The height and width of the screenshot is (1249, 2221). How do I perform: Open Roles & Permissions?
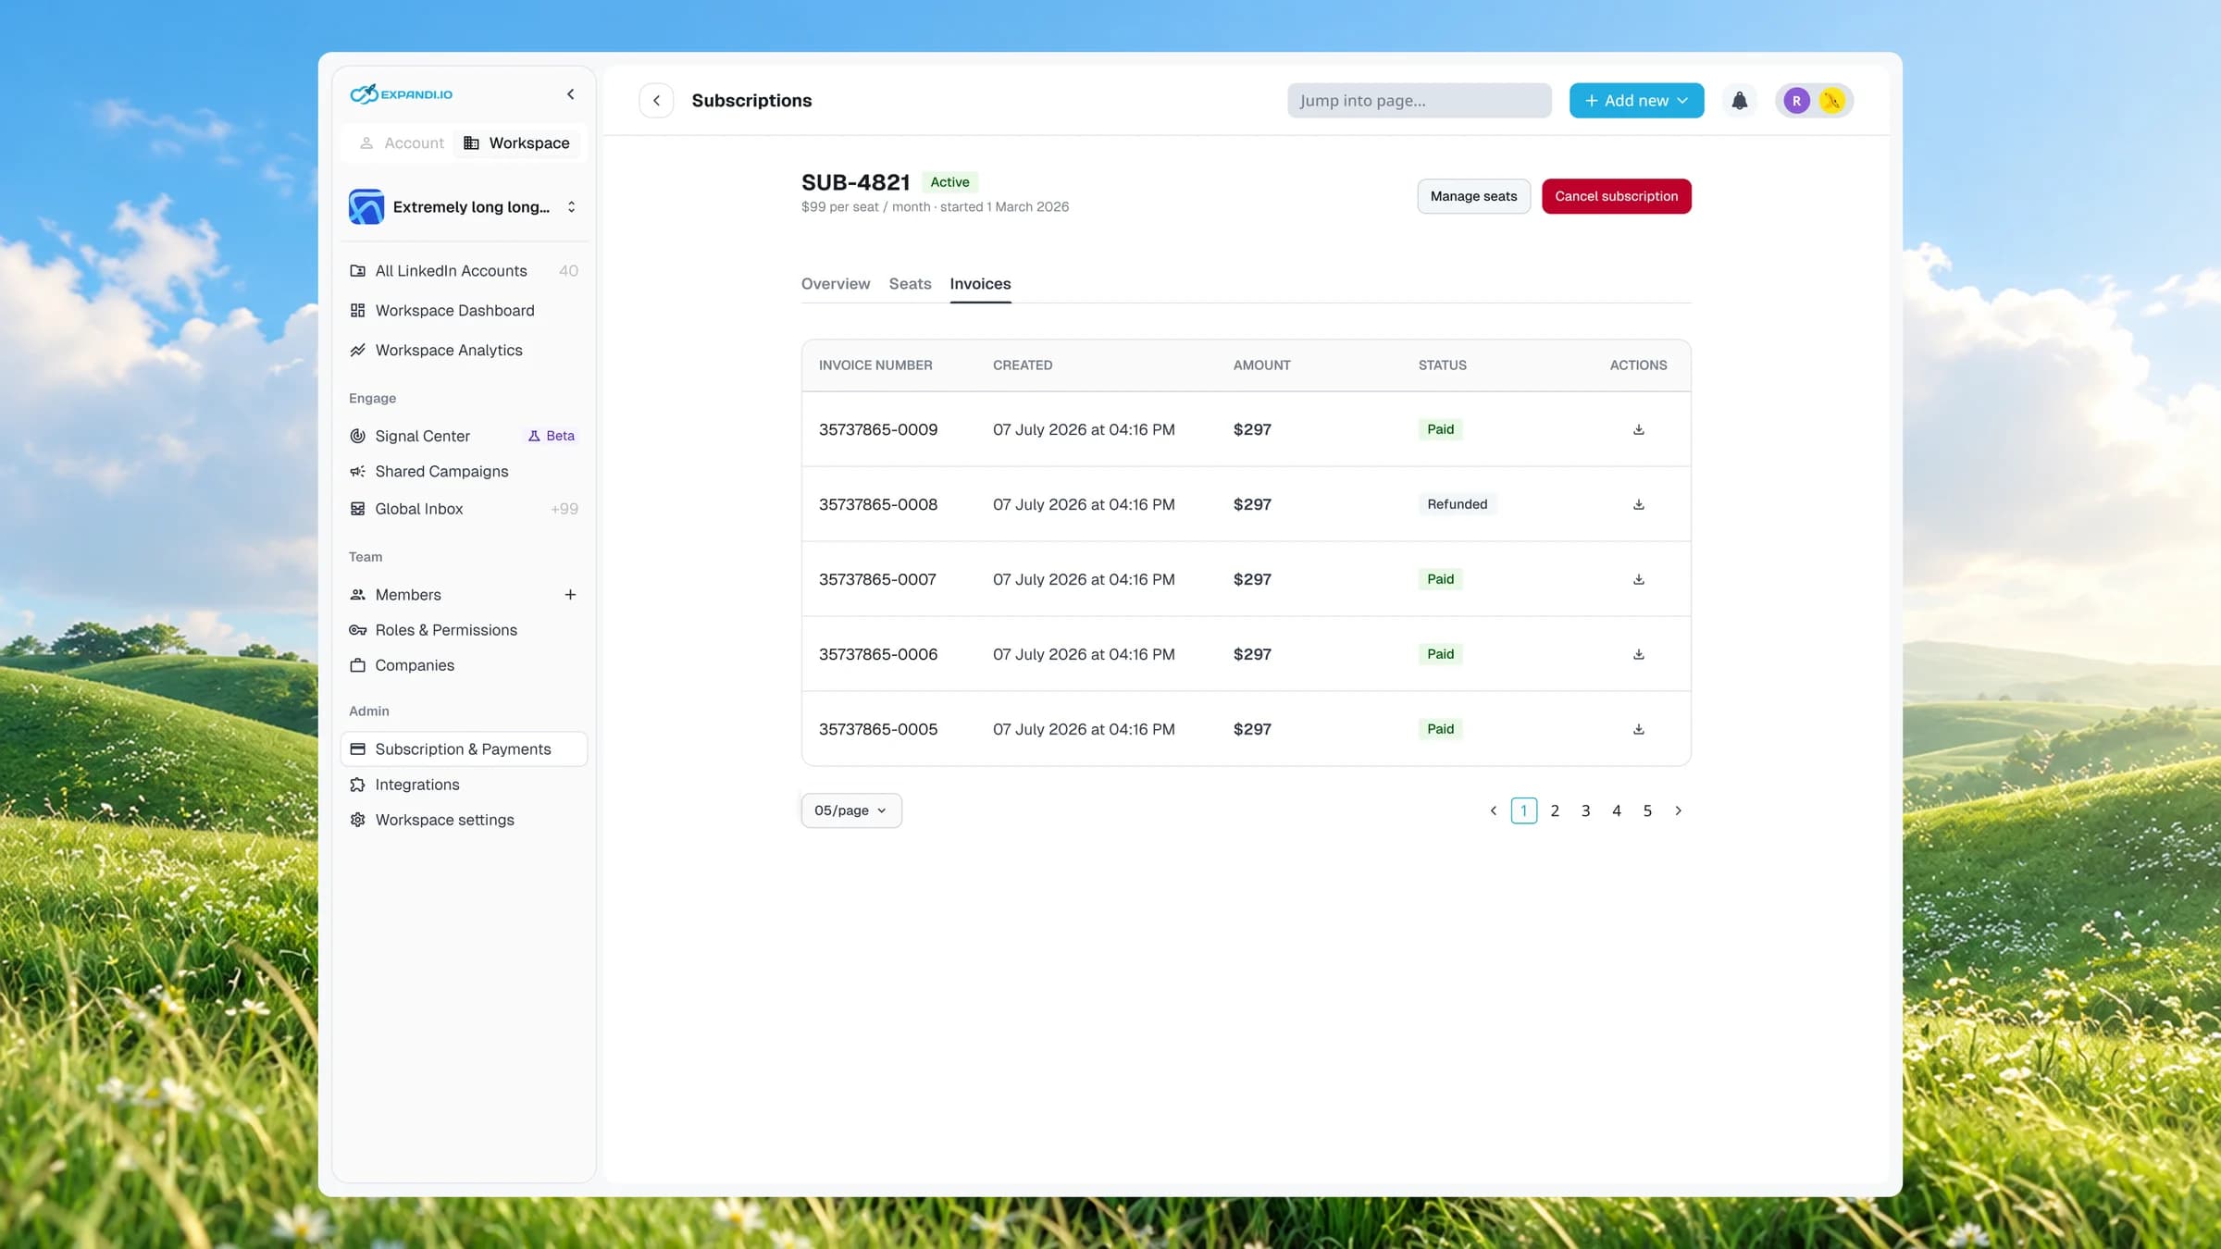pos(464,630)
